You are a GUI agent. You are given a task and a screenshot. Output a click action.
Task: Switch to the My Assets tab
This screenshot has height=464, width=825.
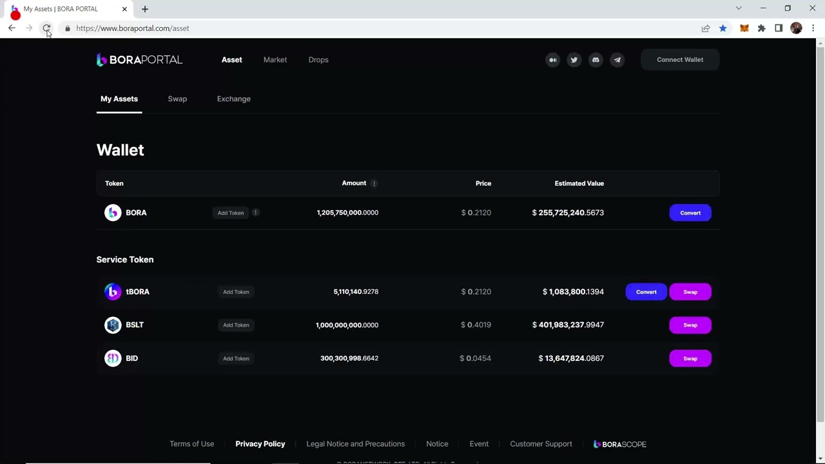click(x=119, y=99)
